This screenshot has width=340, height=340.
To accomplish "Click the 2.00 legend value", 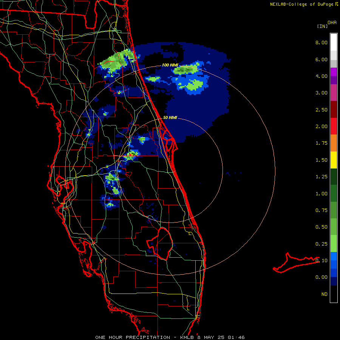I will point(321,127).
